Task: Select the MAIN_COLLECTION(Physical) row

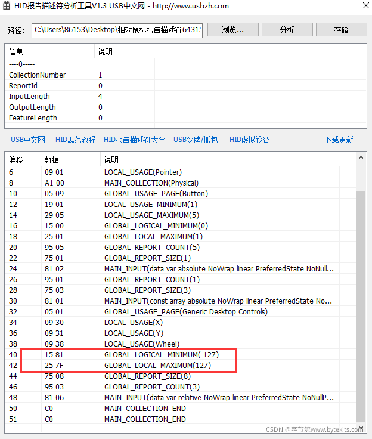Action: [x=181, y=183]
